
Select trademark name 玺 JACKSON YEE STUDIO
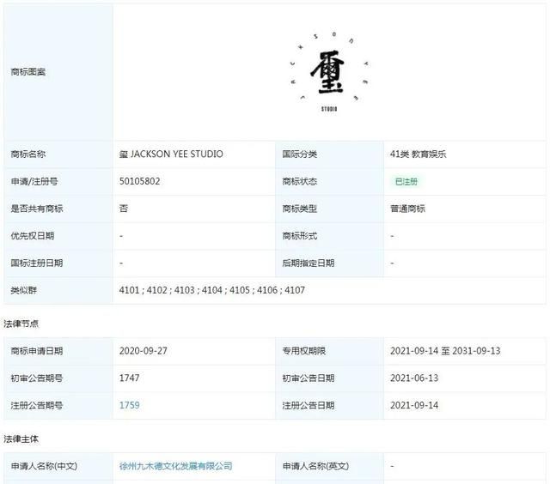coord(171,154)
